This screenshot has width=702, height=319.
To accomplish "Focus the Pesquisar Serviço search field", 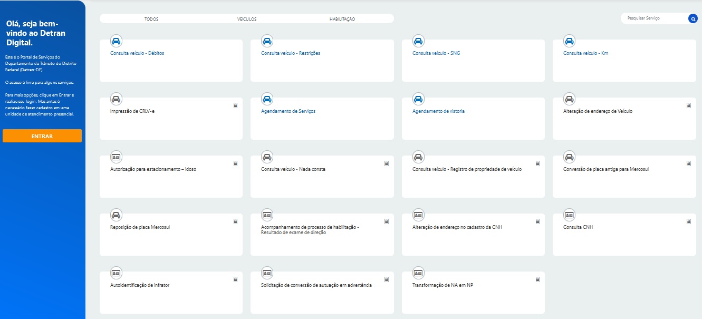I will pyautogui.click(x=654, y=18).
